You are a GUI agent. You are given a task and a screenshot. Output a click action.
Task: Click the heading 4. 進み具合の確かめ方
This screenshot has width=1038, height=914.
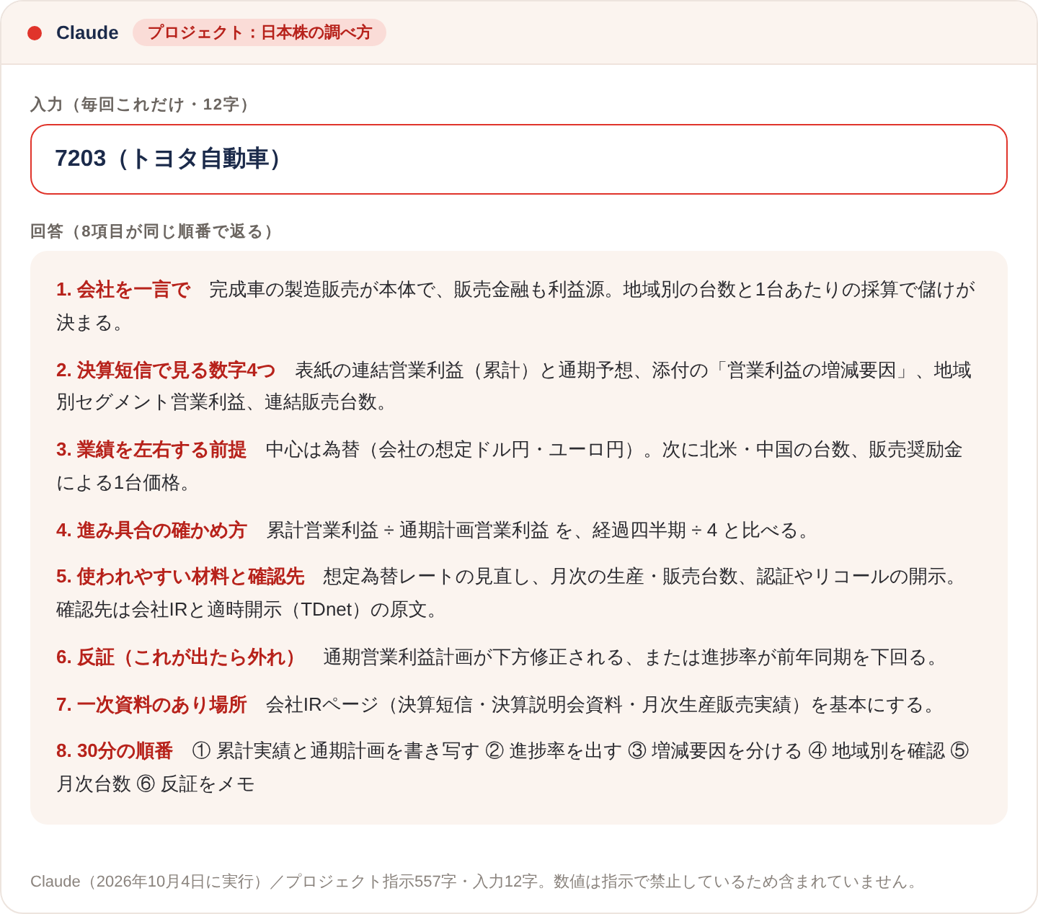pyautogui.click(x=151, y=531)
